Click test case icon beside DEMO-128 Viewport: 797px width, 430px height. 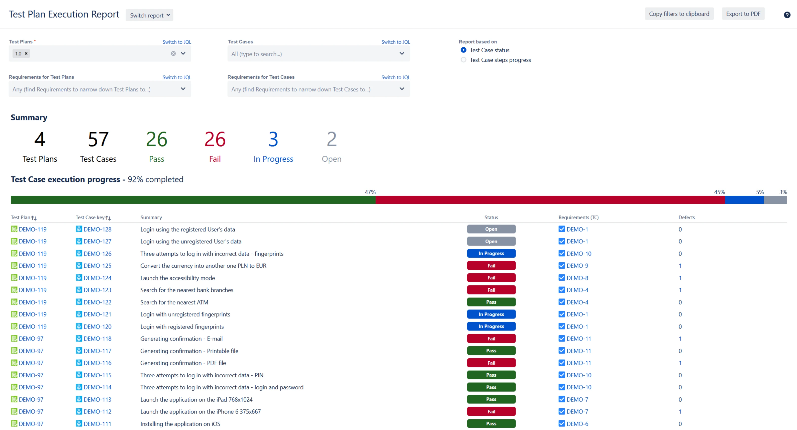pos(79,229)
